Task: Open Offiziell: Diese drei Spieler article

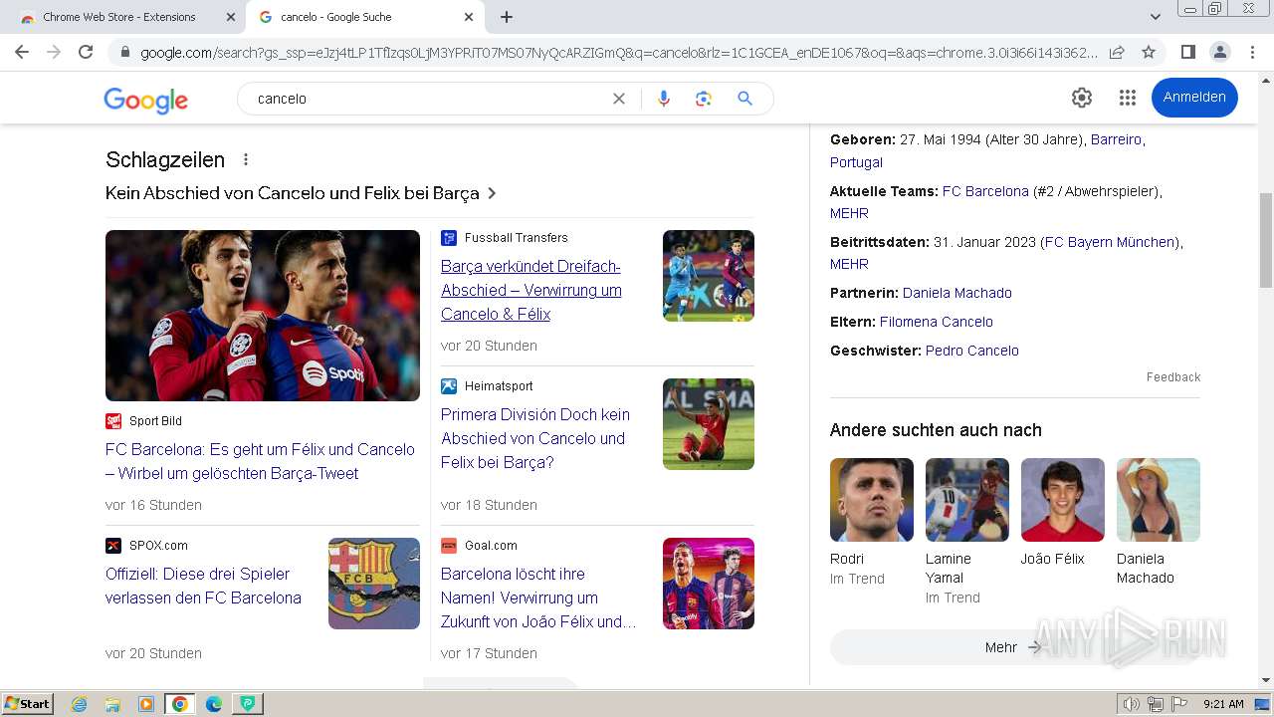Action: point(204,586)
